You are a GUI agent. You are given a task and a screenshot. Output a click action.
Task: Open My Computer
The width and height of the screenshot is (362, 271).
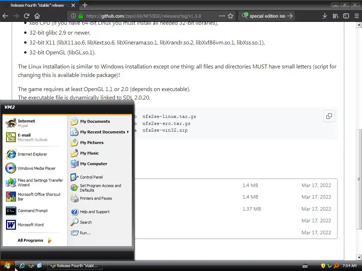pyautogui.click(x=99, y=164)
